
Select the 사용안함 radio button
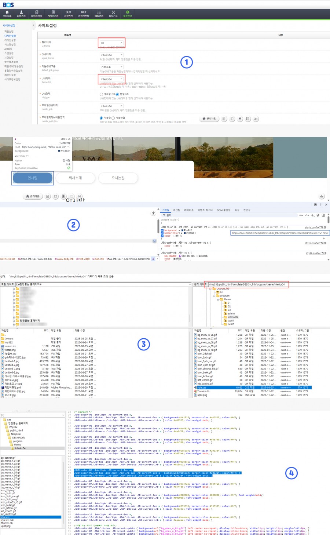[114, 118]
